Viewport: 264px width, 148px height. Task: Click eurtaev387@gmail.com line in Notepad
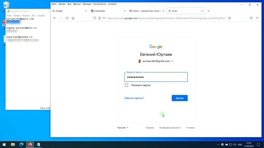pos(20,19)
